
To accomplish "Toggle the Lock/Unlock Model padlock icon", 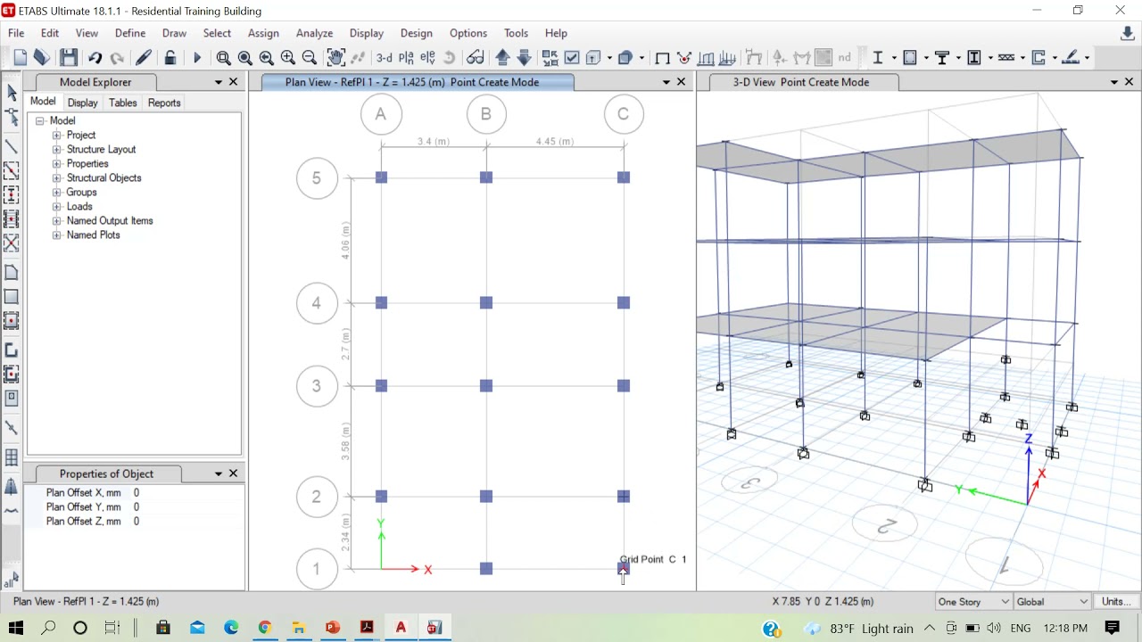I will (x=170, y=58).
